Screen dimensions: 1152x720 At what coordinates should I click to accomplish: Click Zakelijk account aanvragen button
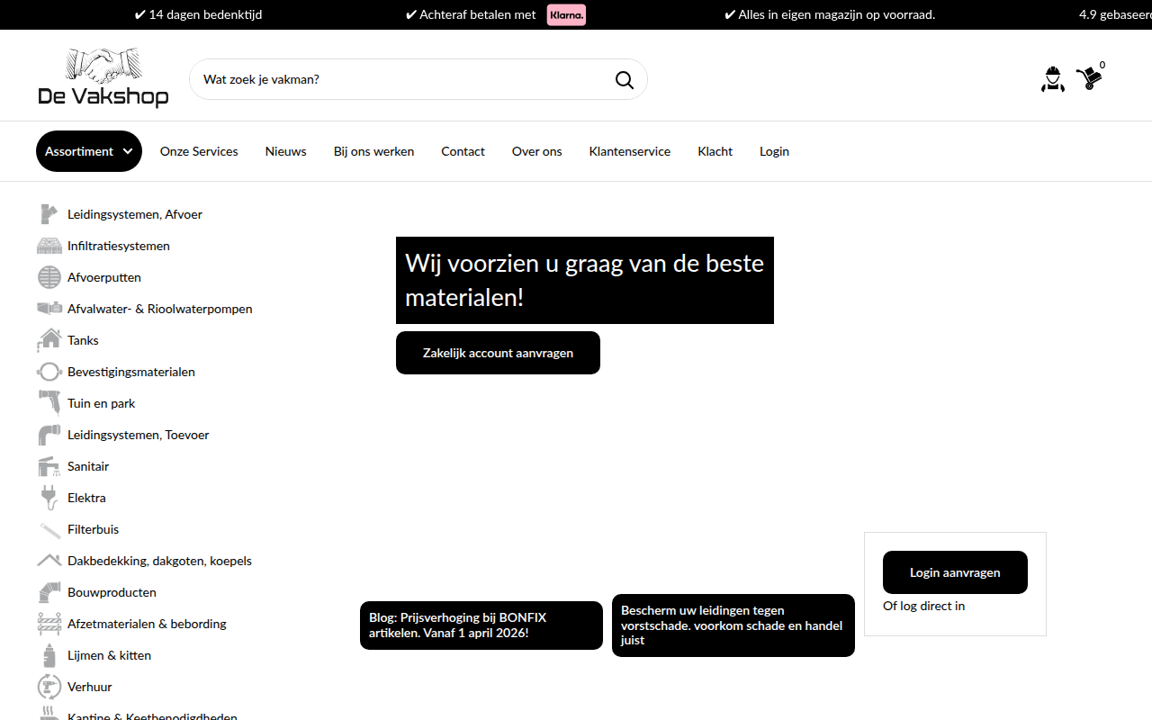(x=498, y=353)
